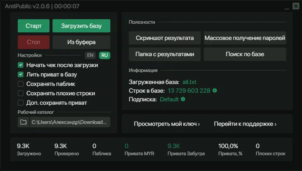
Task: Select the RU language toggle
Action: (105, 55)
